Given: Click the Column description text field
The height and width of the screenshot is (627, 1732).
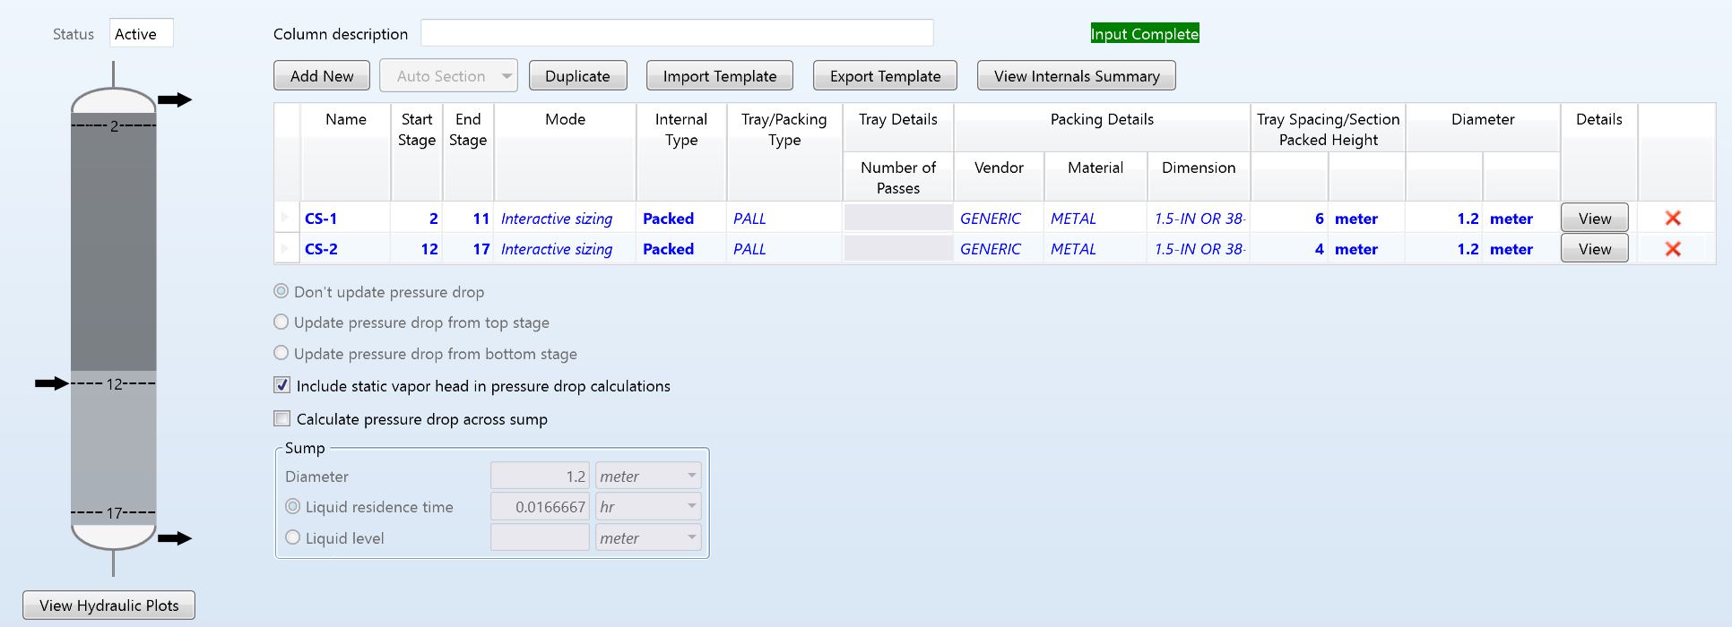Looking at the screenshot, I should pyautogui.click(x=677, y=33).
